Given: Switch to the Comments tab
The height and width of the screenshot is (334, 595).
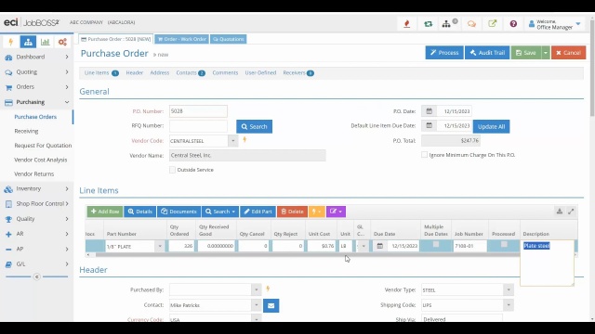Looking at the screenshot, I should (225, 72).
